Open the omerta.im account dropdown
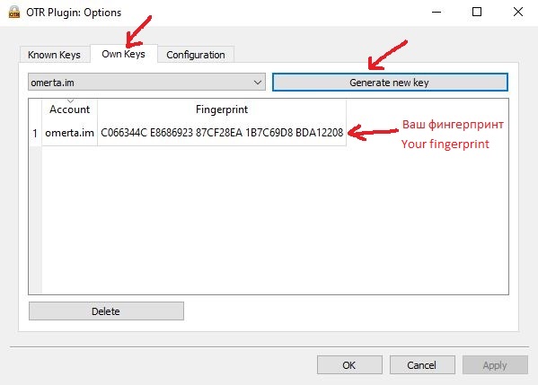Viewport: 538px width, 385px height. pos(147,83)
